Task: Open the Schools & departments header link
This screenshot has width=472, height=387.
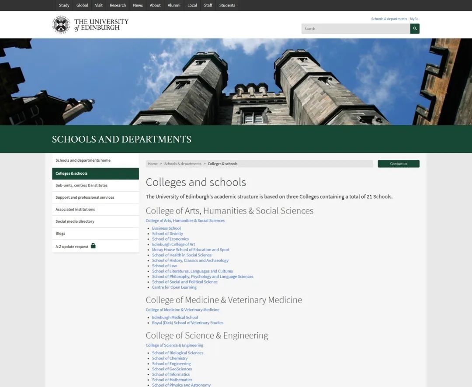Action: tap(389, 19)
